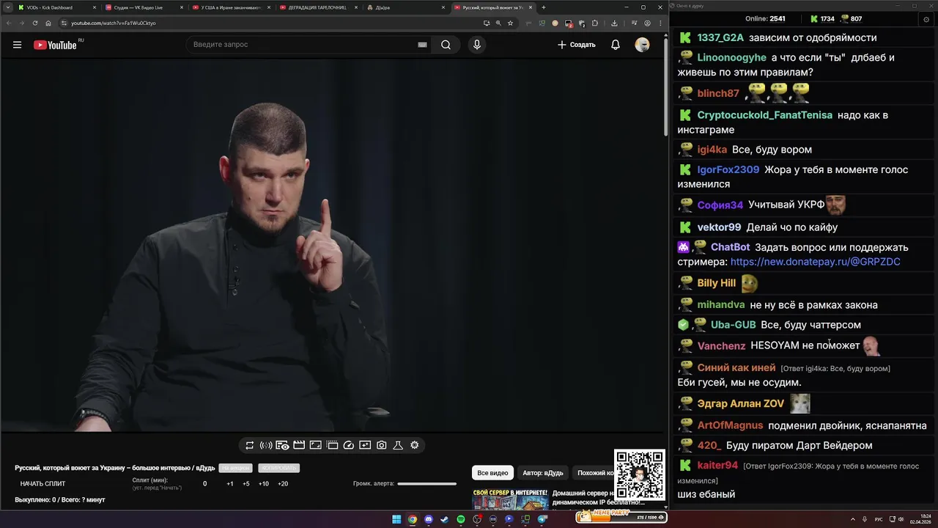This screenshot has width=938, height=528.
Task: Open Steam from the taskbar
Action: 445,519
